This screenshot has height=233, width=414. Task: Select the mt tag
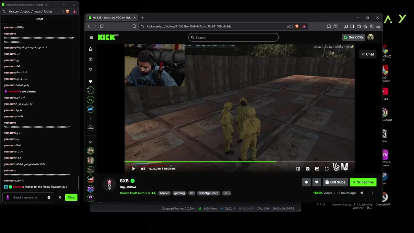[x=192, y=193]
